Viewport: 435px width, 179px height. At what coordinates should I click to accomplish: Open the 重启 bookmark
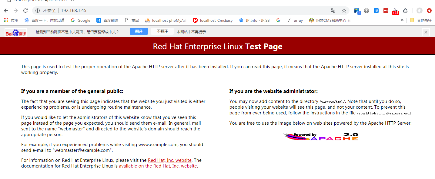point(132,21)
